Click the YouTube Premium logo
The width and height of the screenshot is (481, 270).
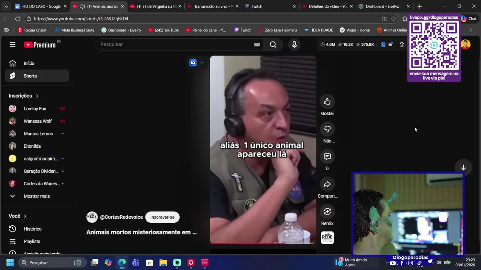coord(39,45)
